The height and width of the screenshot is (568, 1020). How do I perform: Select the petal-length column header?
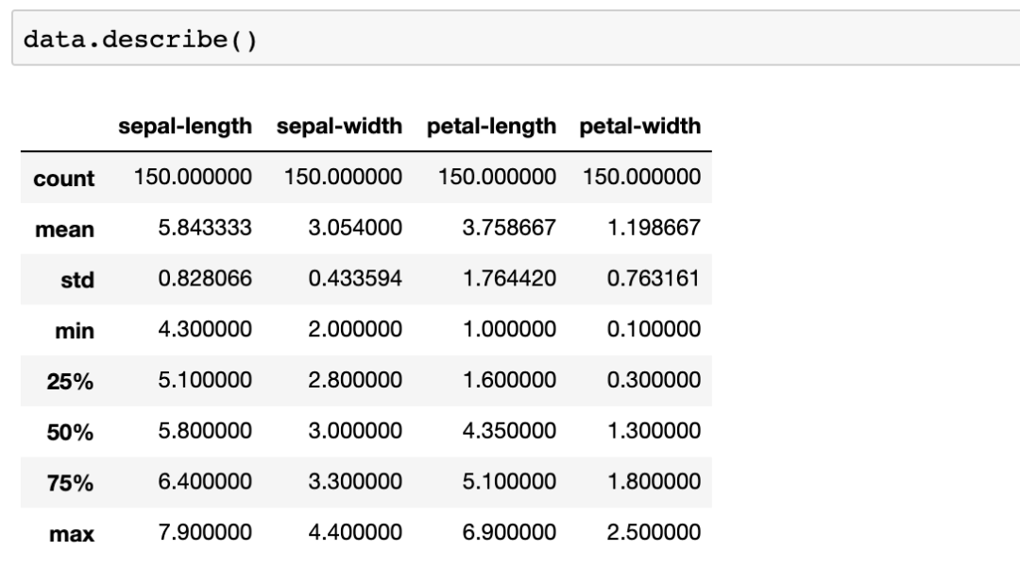[x=491, y=126]
